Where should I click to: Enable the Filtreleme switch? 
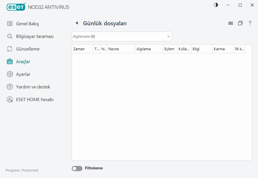(77, 168)
